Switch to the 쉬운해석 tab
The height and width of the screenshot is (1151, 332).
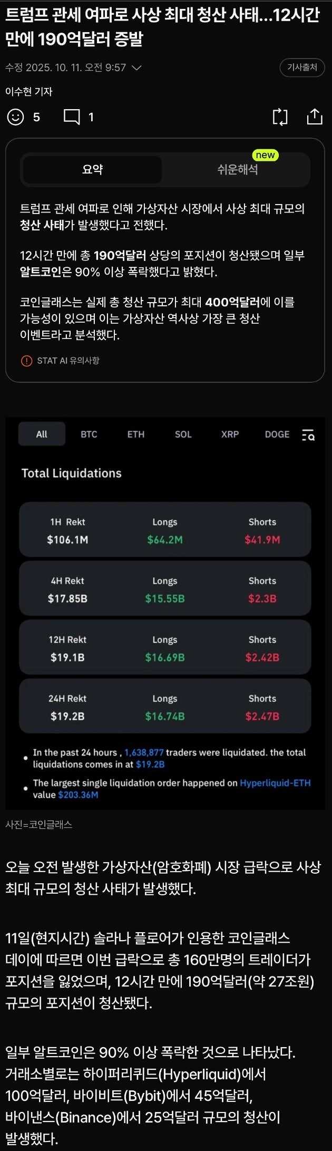pyautogui.click(x=237, y=170)
